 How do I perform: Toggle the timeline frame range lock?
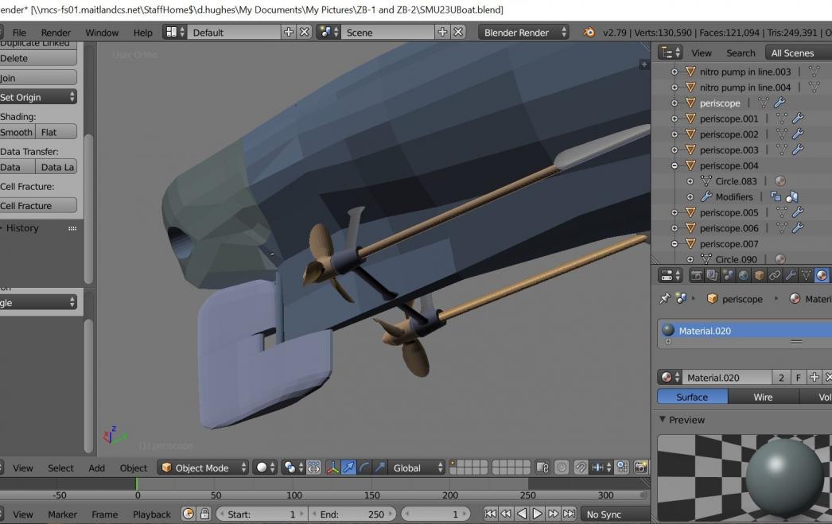[x=204, y=514]
